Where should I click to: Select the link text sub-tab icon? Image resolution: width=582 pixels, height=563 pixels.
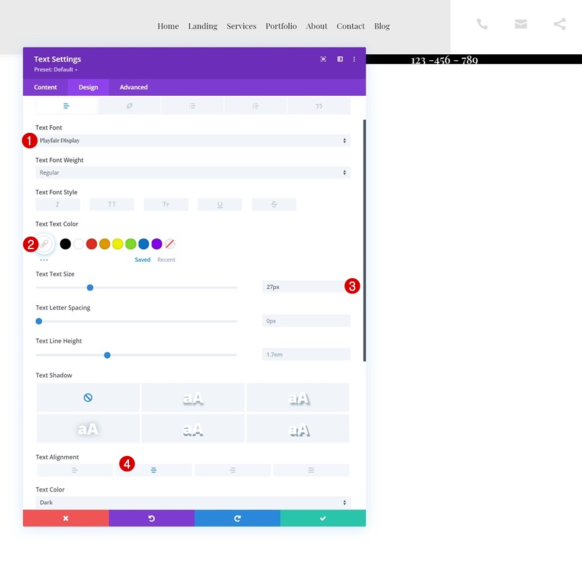129,106
